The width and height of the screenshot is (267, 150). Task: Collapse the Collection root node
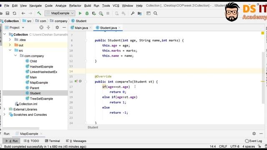click(5, 34)
